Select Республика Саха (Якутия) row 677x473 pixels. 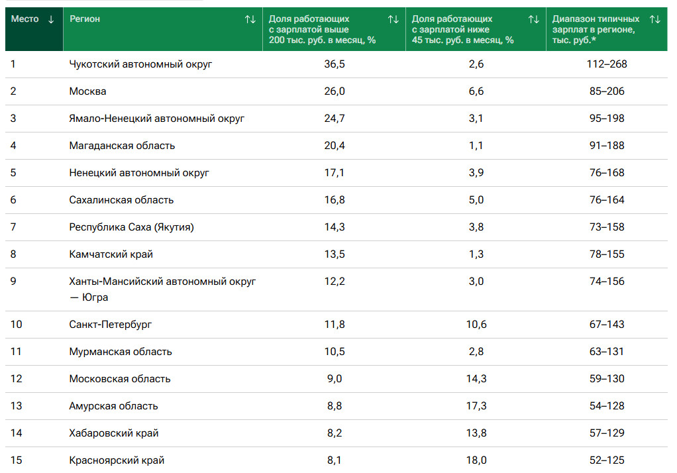(131, 227)
